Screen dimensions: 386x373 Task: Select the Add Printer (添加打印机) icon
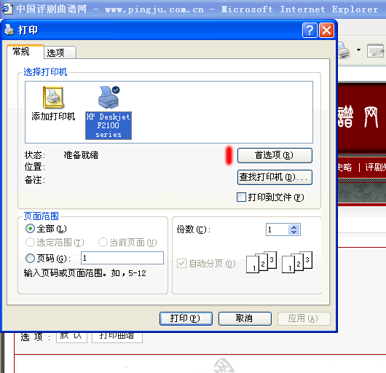tap(53, 103)
